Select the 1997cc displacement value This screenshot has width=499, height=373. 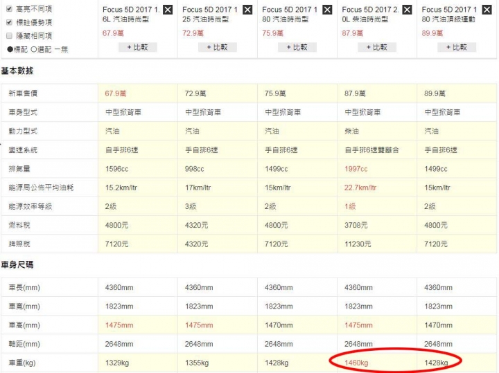(356, 169)
